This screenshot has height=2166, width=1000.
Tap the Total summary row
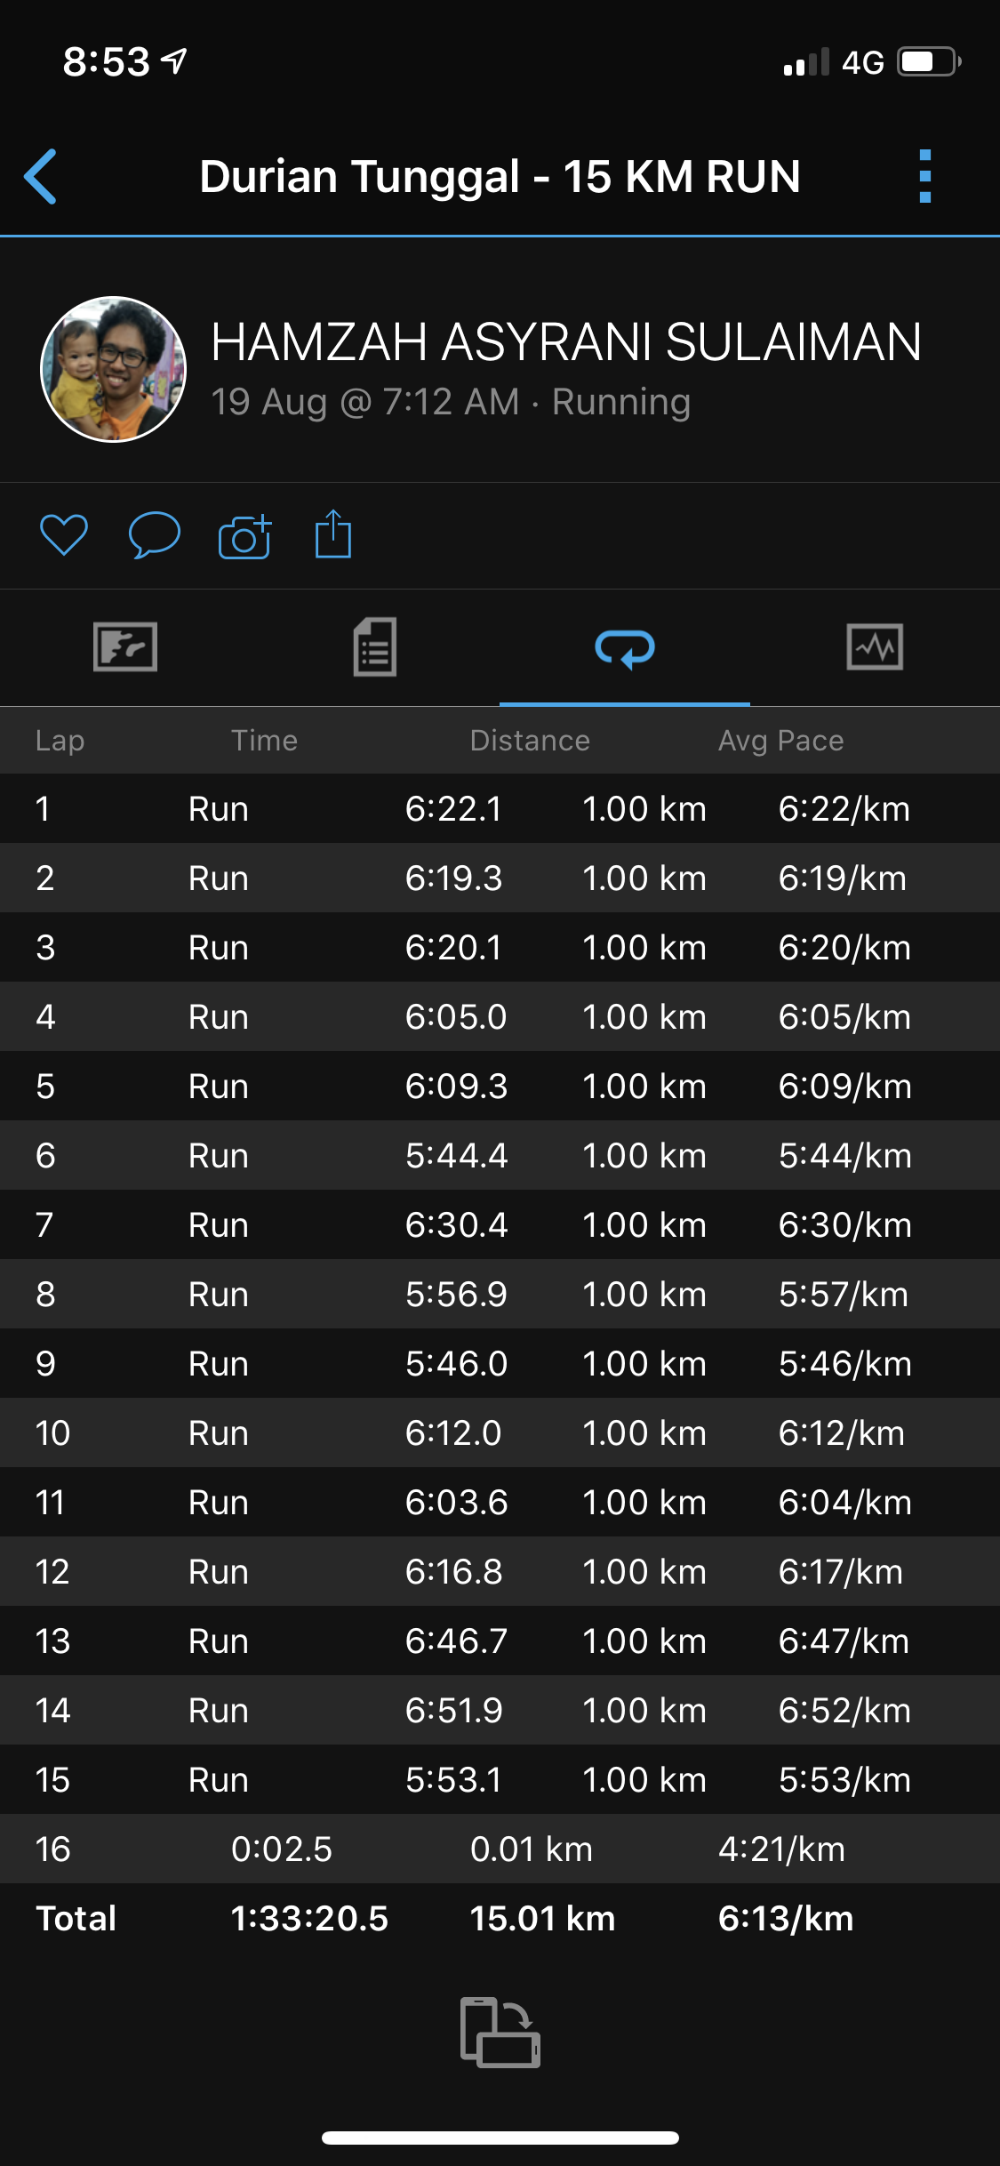coord(500,1919)
